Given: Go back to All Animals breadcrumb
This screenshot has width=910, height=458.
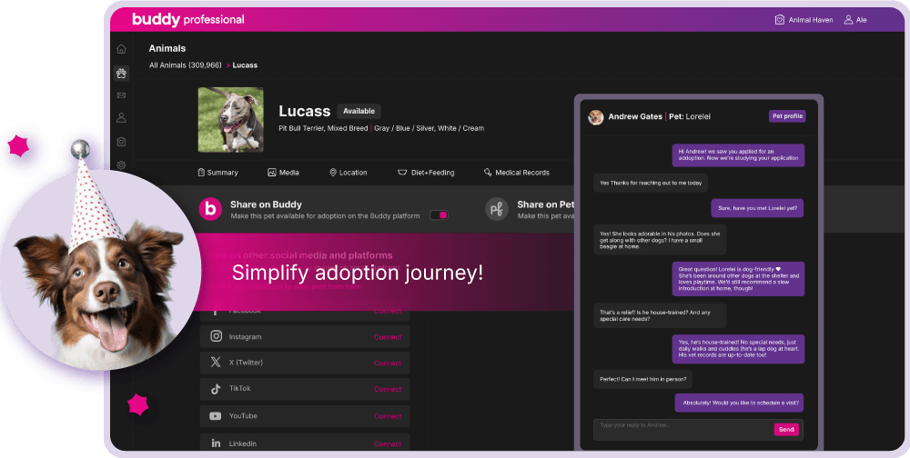Looking at the screenshot, I should coord(185,65).
